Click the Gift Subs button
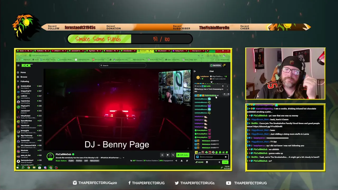This screenshot has height=190, width=338. point(183,155)
